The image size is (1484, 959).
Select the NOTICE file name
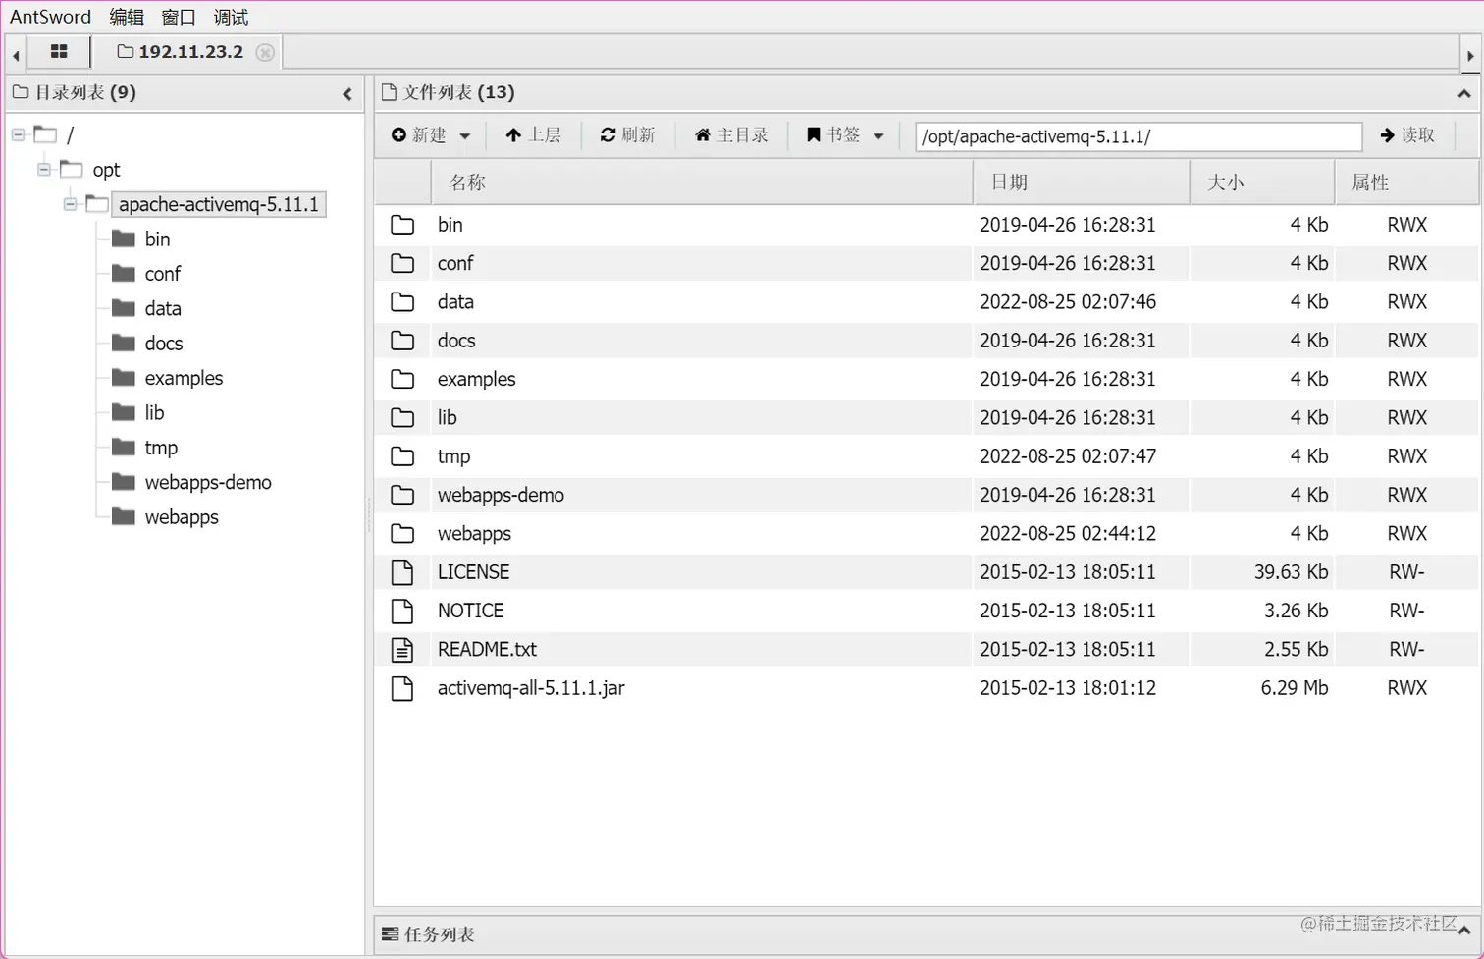pyautogui.click(x=470, y=611)
